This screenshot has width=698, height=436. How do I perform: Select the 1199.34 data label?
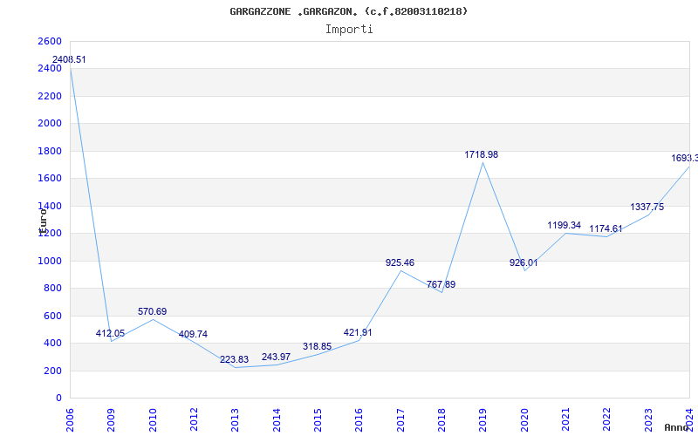coord(565,225)
